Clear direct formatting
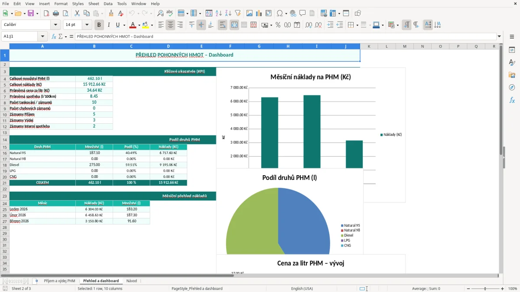The width and height of the screenshot is (520, 292). (x=121, y=13)
